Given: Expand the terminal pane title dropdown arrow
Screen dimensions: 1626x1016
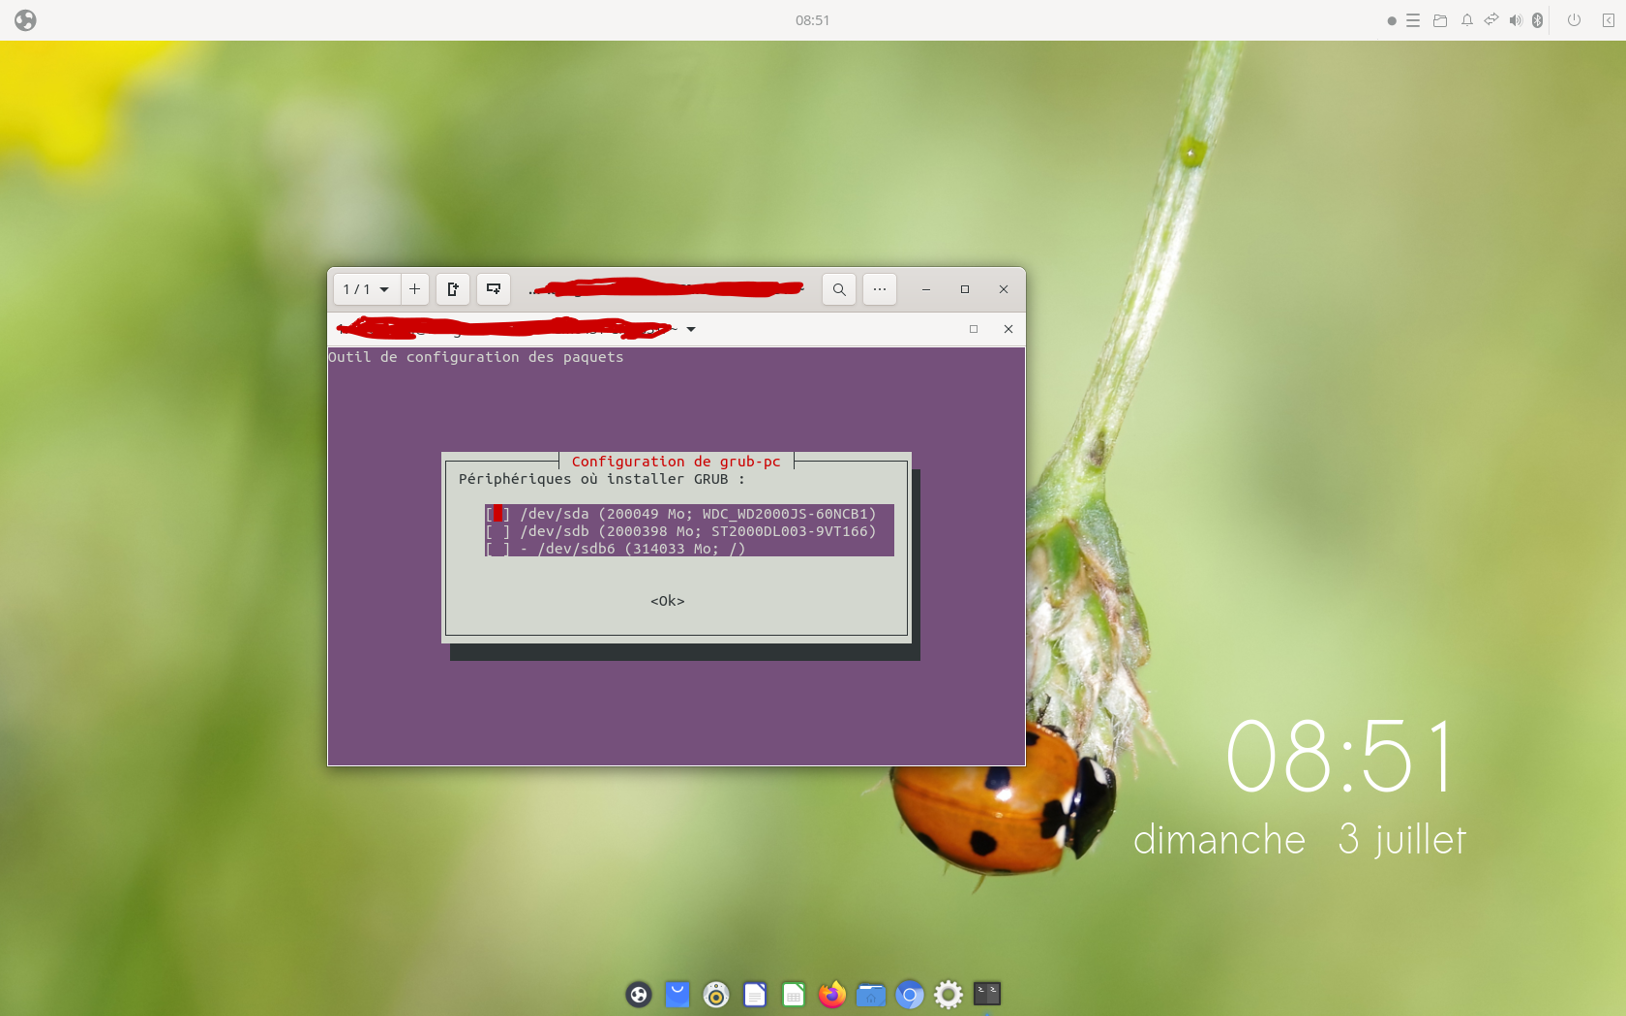Looking at the screenshot, I should point(691,330).
